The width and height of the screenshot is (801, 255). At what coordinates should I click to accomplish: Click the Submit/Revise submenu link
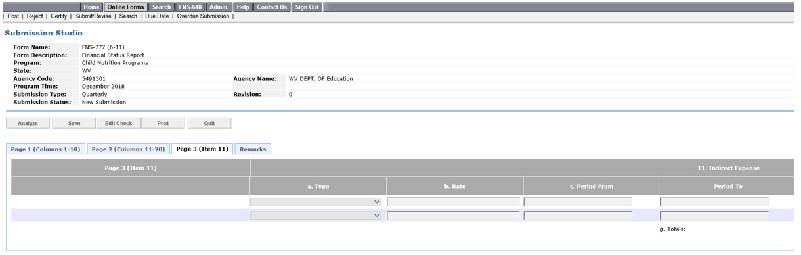tap(93, 16)
